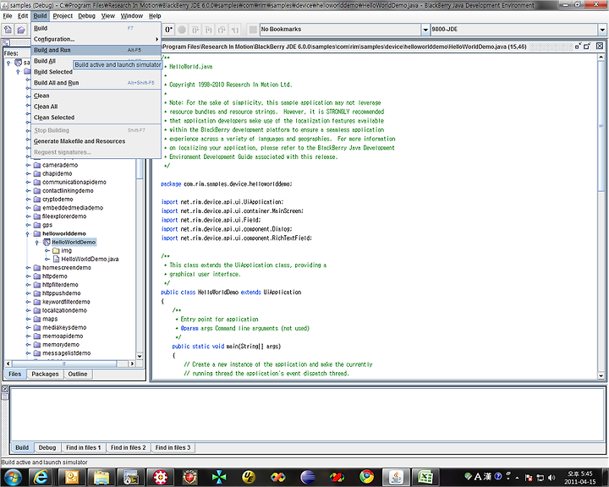The image size is (609, 487).
Task: Open the 9800-JDE simulator dropdown
Action: [x=602, y=30]
